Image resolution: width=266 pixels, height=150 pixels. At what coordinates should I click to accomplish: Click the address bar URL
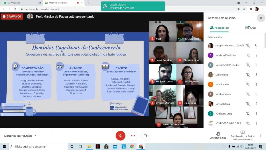pos(41,9)
